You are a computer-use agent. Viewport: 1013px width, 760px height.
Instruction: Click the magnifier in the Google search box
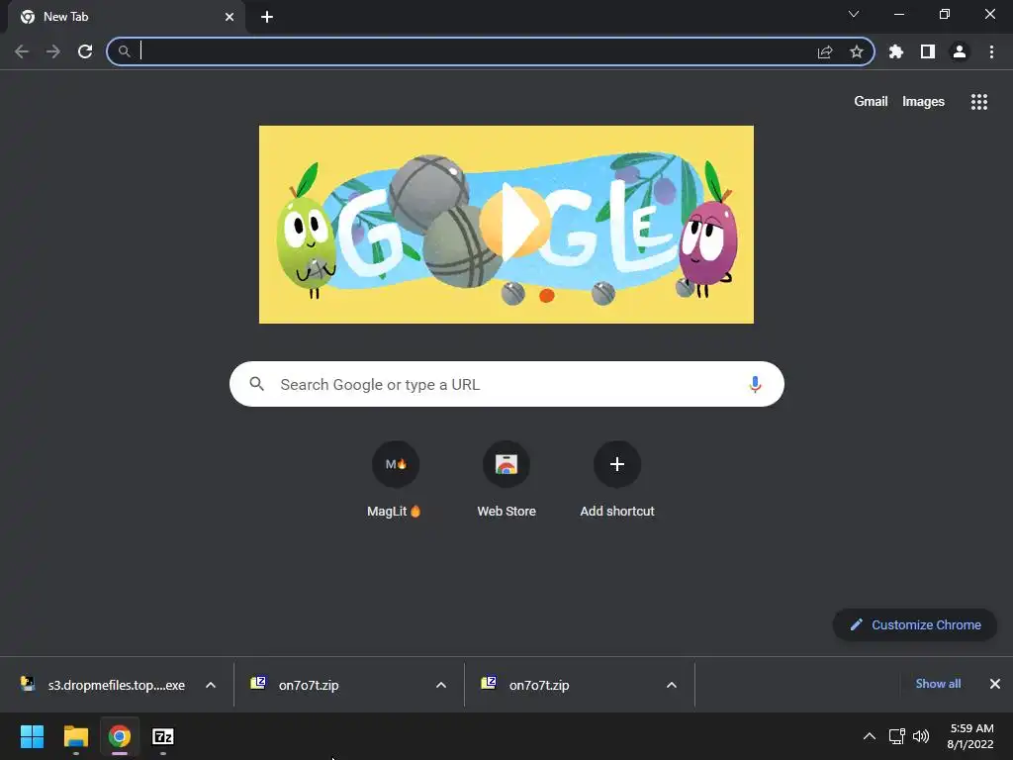click(x=256, y=384)
